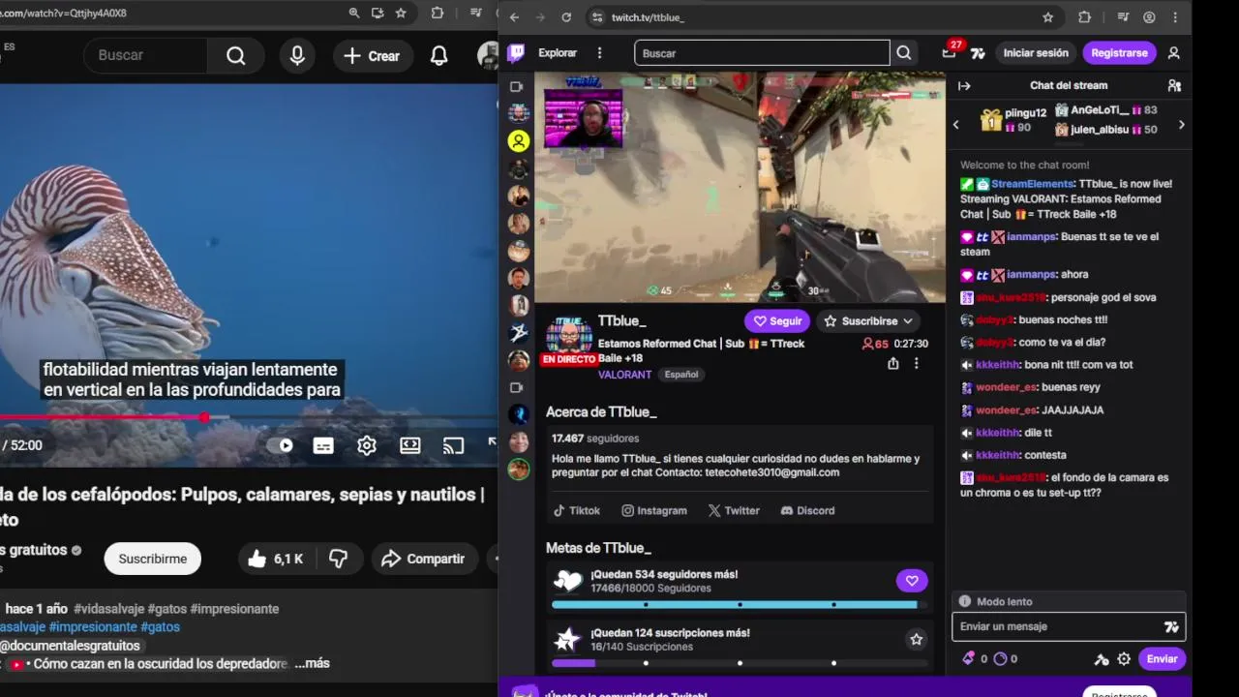The height and width of the screenshot is (697, 1239).
Task: Reload the Twitch browser page
Action: pyautogui.click(x=566, y=17)
